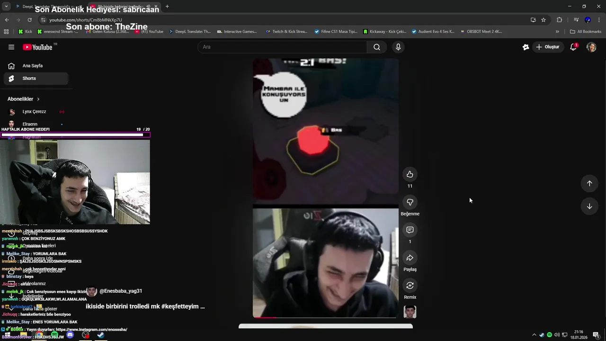The height and width of the screenshot is (341, 606).
Task: Open the sound source thumbnail under Remix
Action: coord(410,312)
